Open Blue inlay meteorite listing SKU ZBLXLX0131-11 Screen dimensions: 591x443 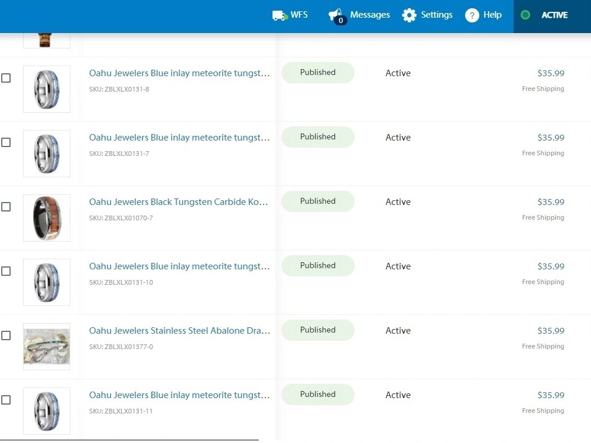(180, 395)
